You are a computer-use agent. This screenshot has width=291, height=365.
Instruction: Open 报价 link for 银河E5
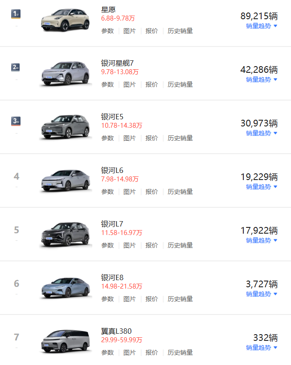tap(152, 138)
